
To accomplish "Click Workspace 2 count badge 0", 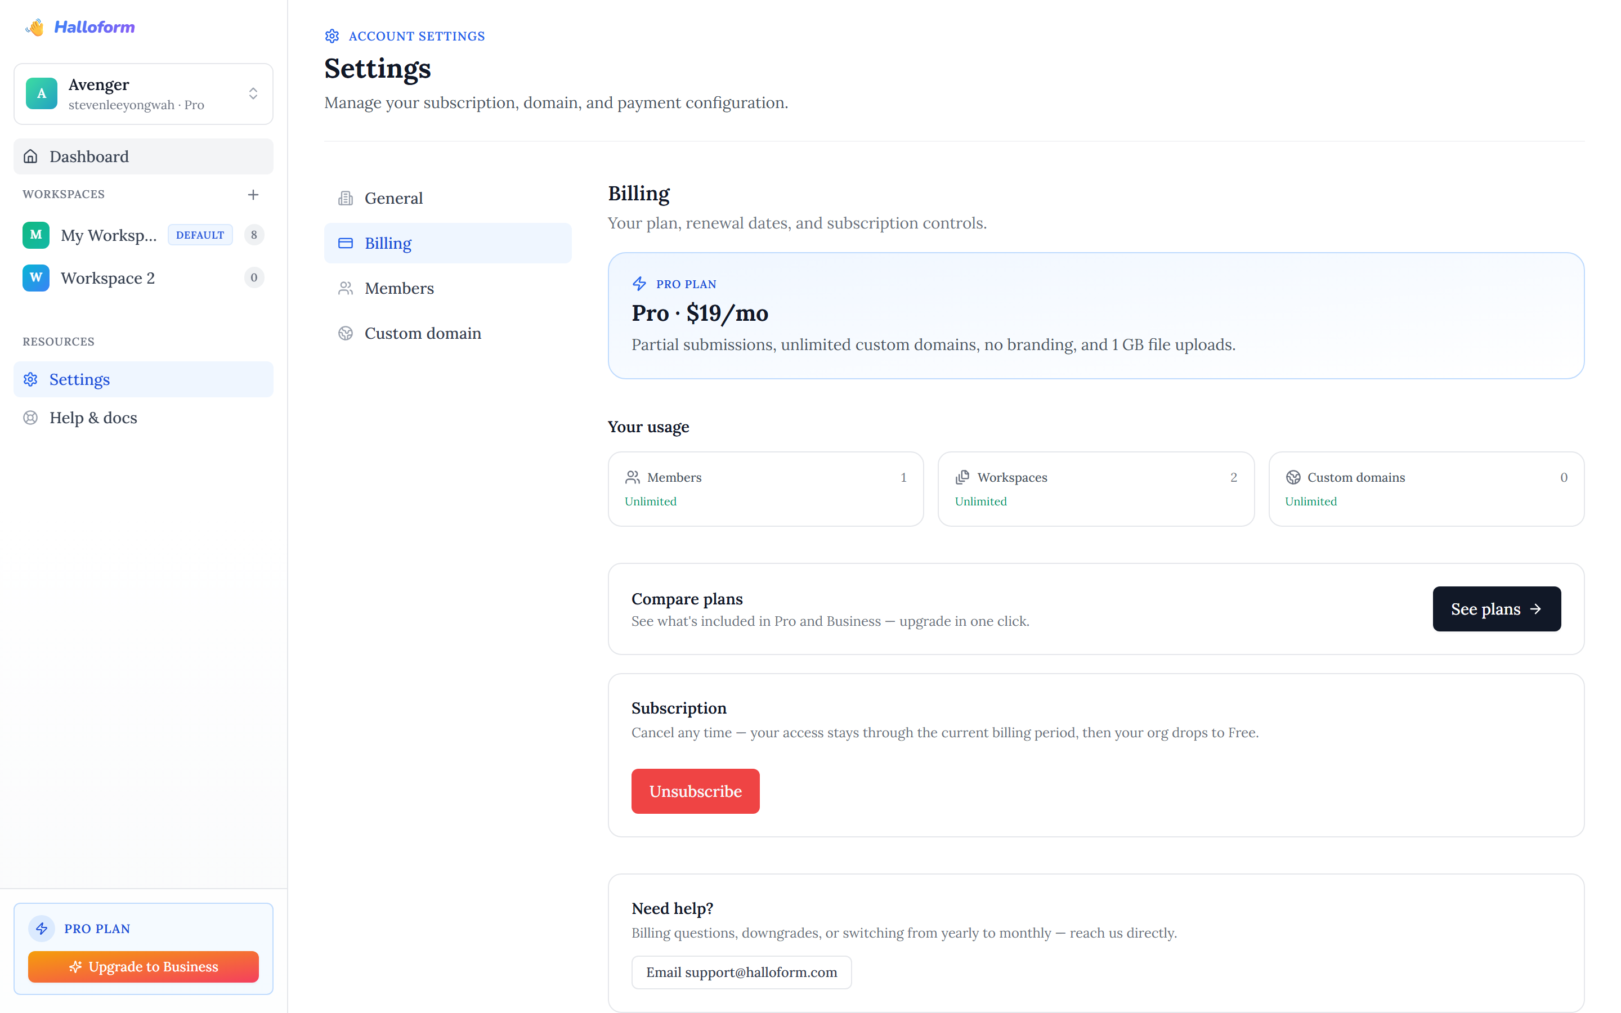I will tap(254, 278).
